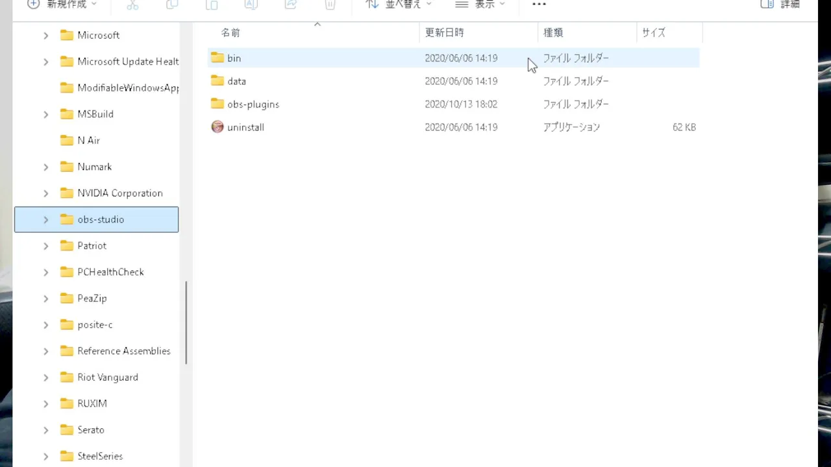Toggle the 詳細 details pane button
831x467 pixels.
[781, 4]
